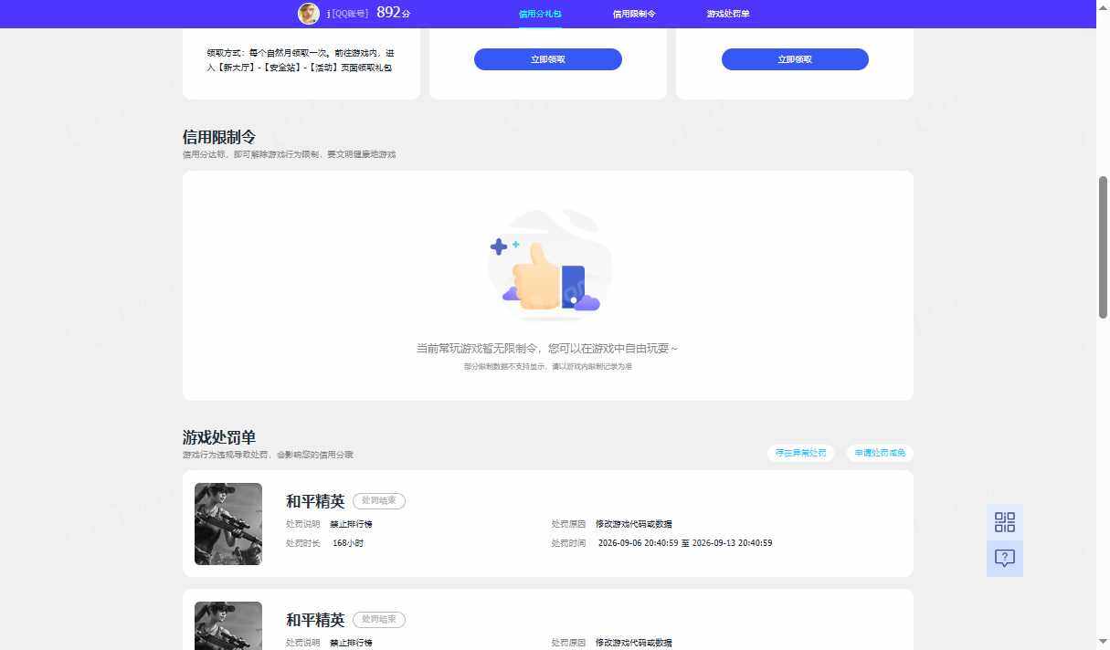Click the 领取方式 instruction text
The height and width of the screenshot is (650, 1110).
coord(301,60)
